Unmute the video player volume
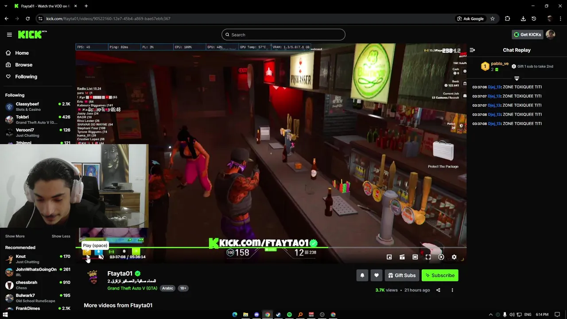 click(x=101, y=257)
